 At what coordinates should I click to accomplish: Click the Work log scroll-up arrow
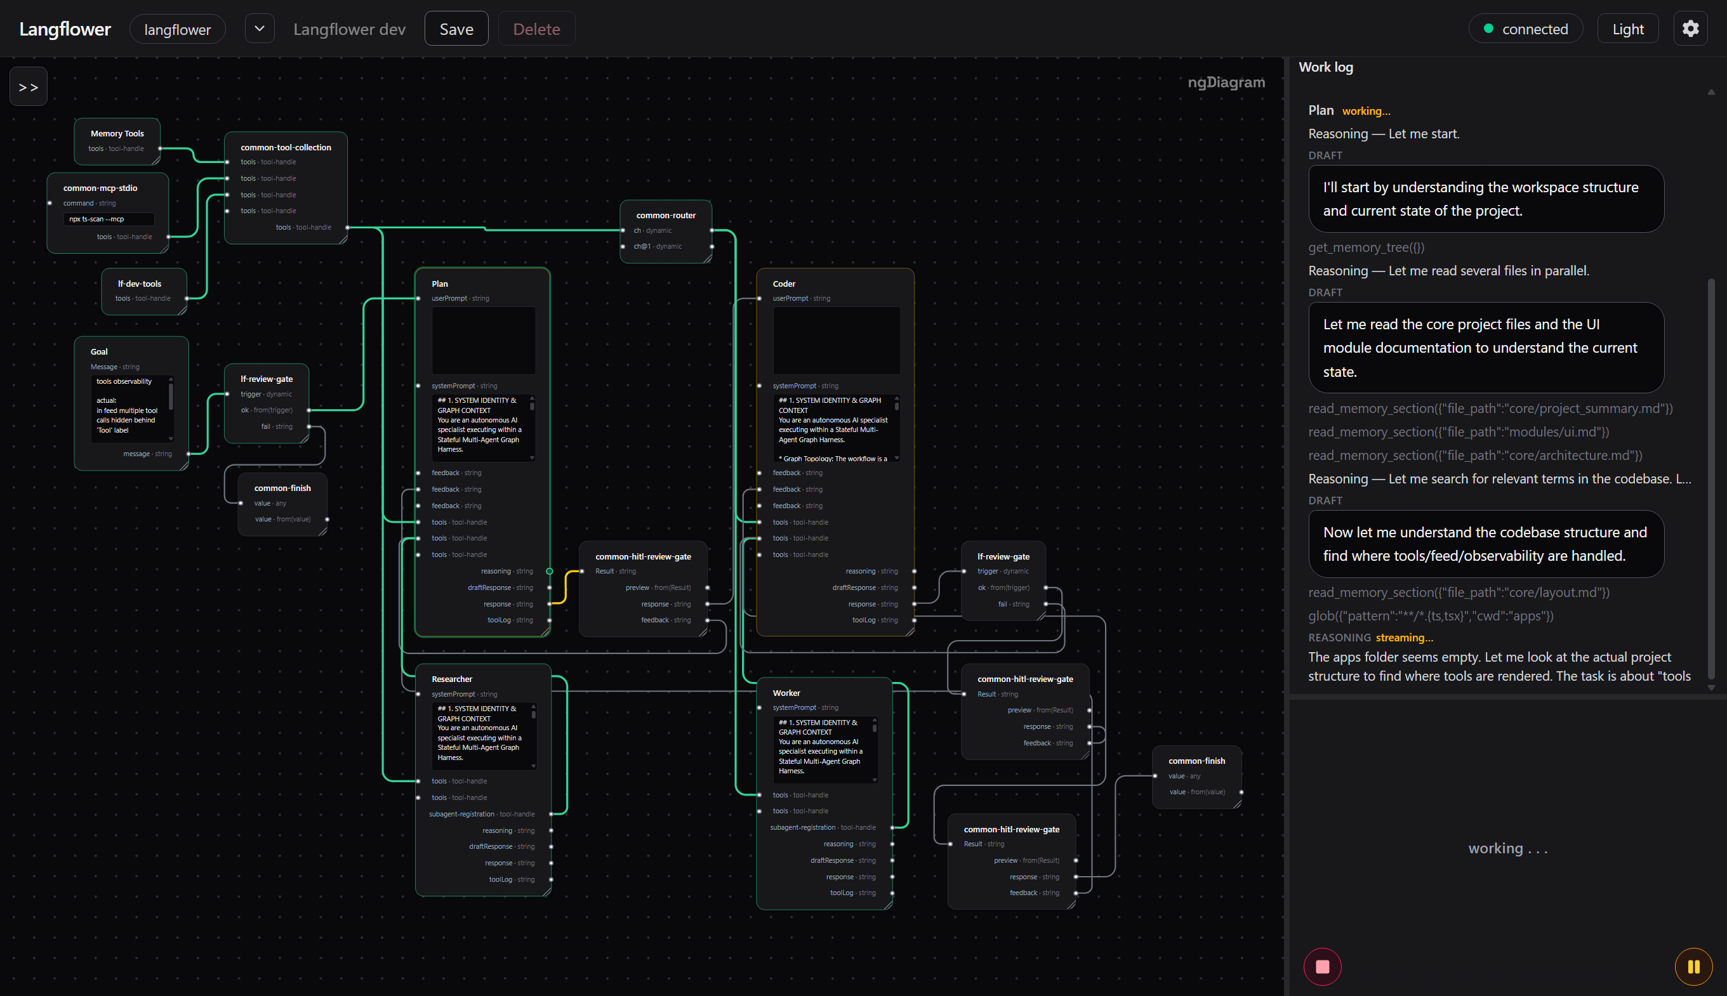(x=1710, y=91)
